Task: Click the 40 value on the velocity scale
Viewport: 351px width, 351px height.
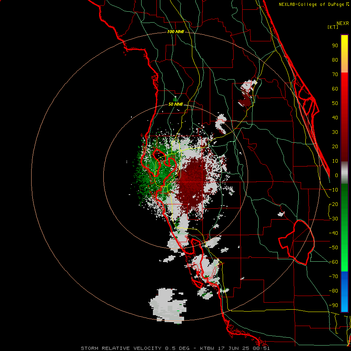Action: [335, 118]
